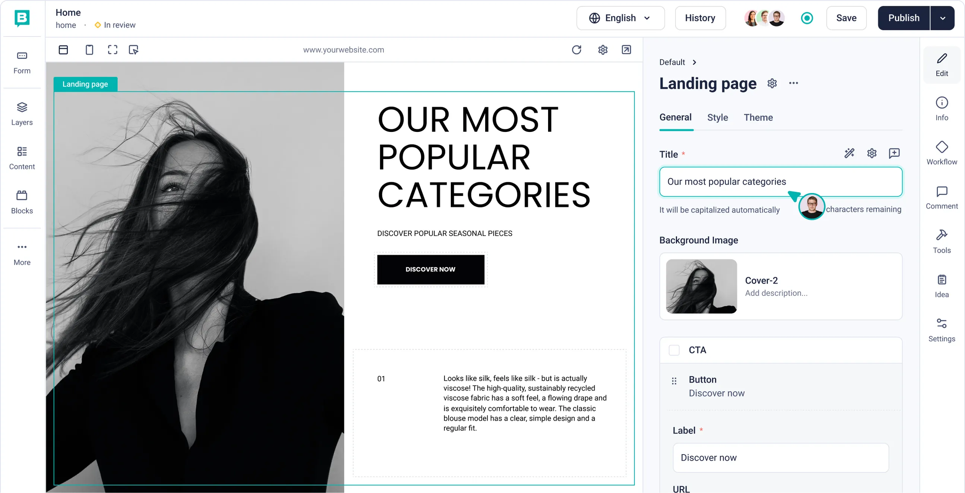Switch to the Style tab
This screenshot has height=493, width=965.
pos(717,117)
